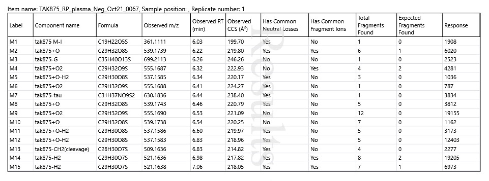Click Total Fragments Found column header
Screen dimensions: 489x181
[370, 25]
